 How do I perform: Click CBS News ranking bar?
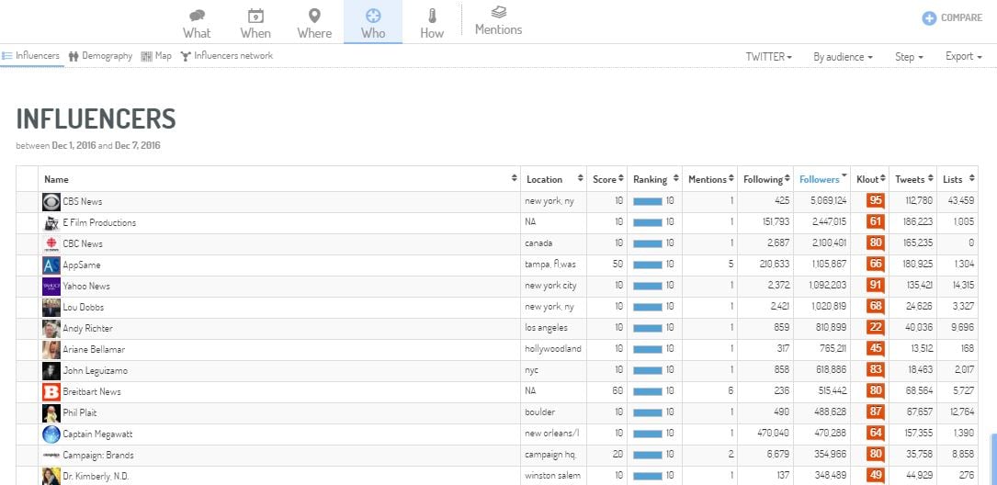coord(648,201)
